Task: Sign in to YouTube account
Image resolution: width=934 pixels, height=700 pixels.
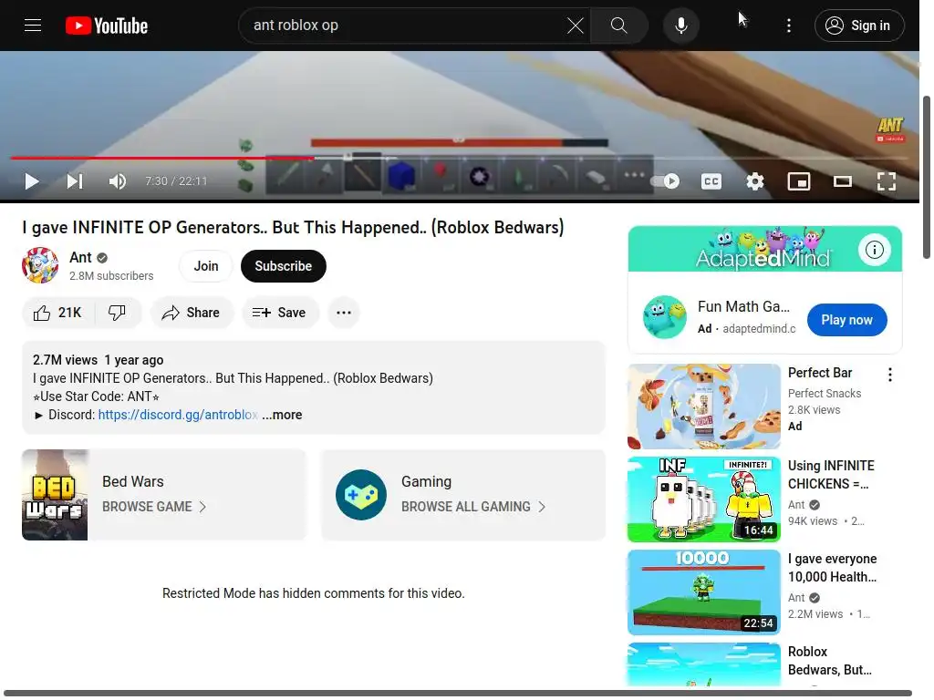Action: pyautogui.click(x=859, y=26)
